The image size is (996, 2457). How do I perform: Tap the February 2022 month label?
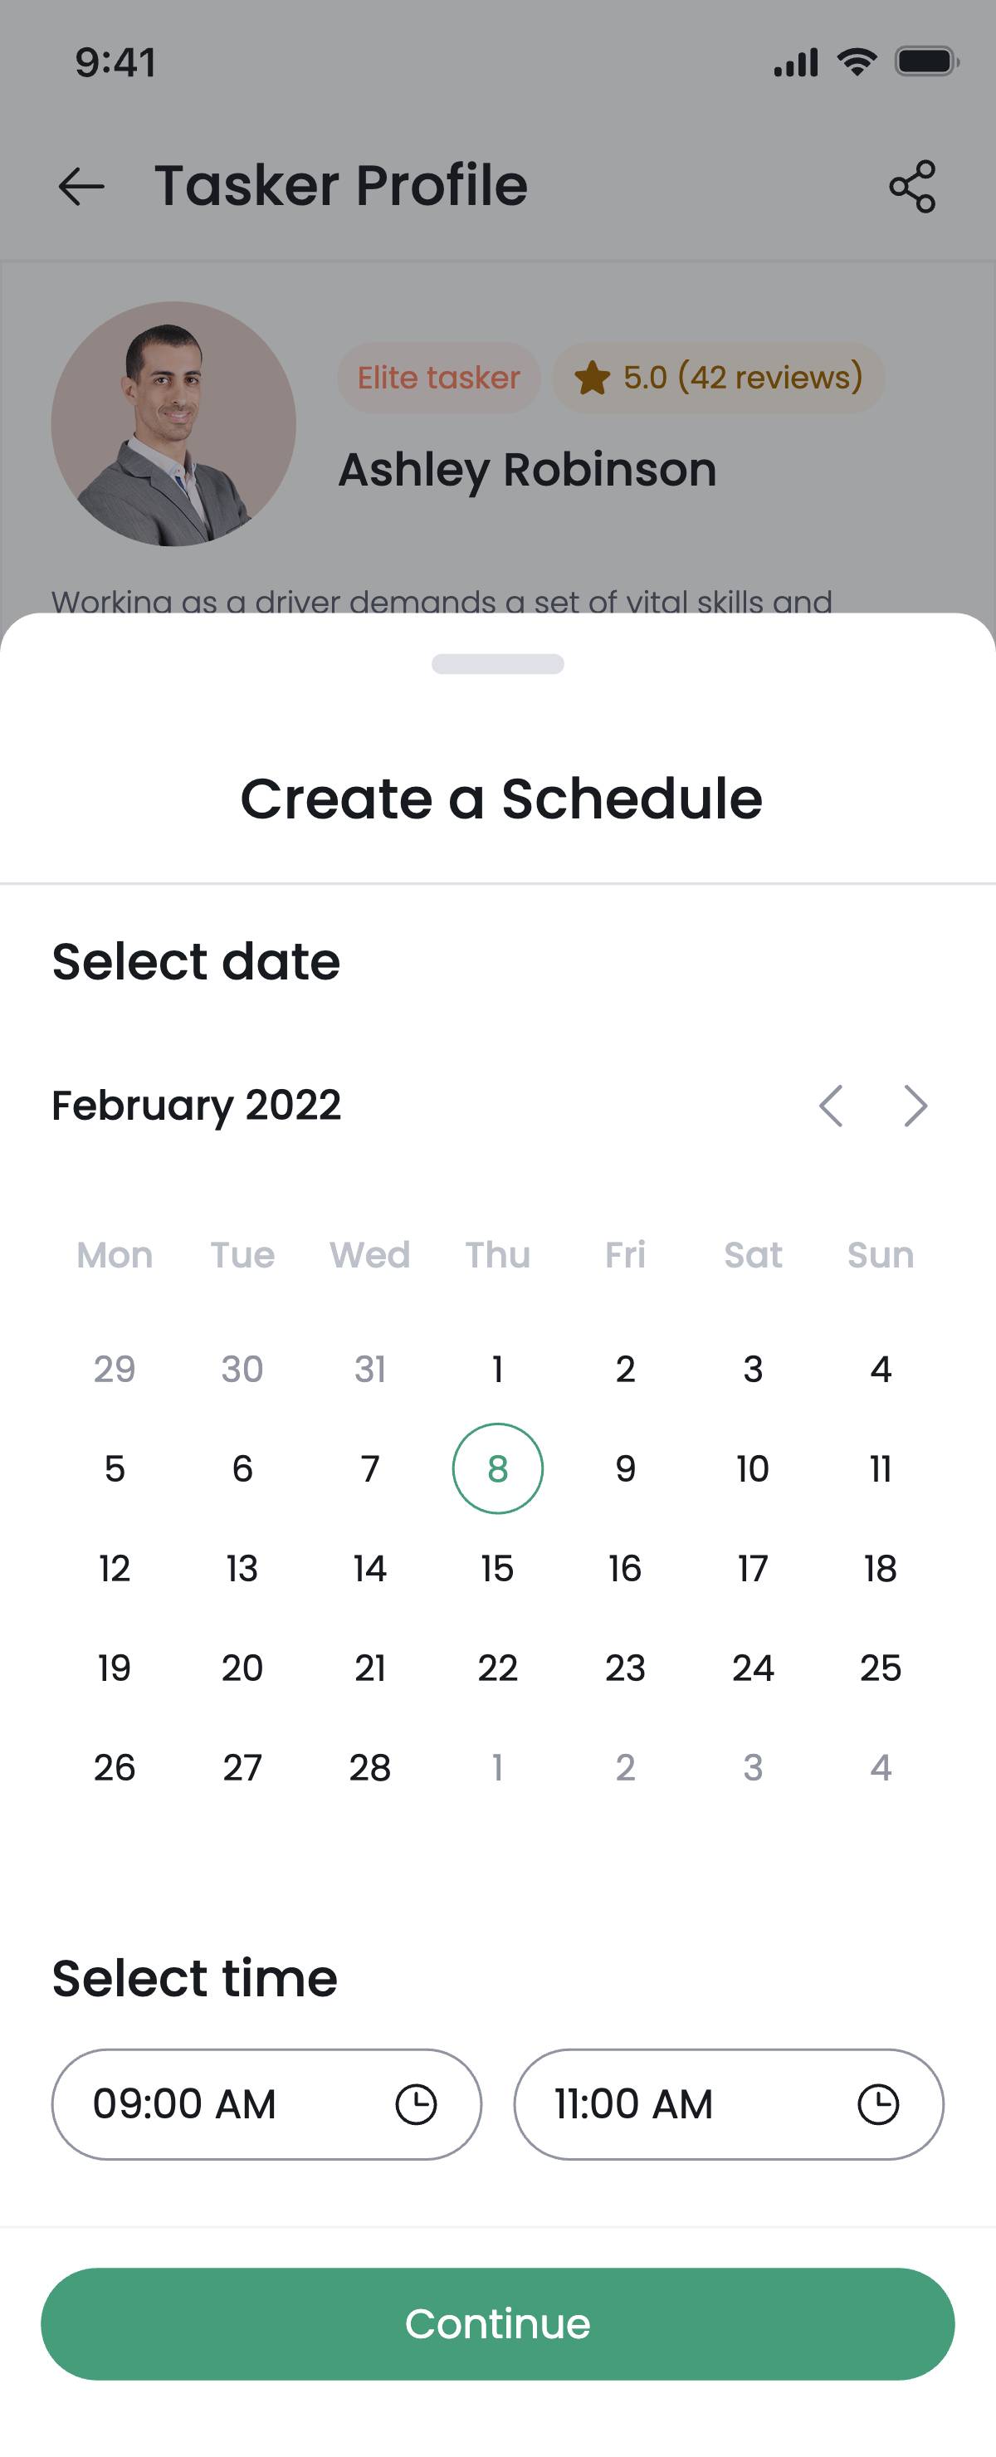pos(196,1106)
